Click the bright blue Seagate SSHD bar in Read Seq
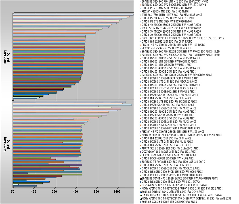 (31, 94)
